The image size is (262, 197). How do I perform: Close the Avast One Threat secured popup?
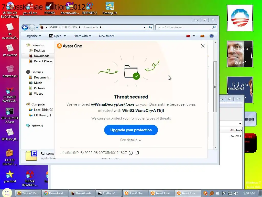[x=203, y=46]
